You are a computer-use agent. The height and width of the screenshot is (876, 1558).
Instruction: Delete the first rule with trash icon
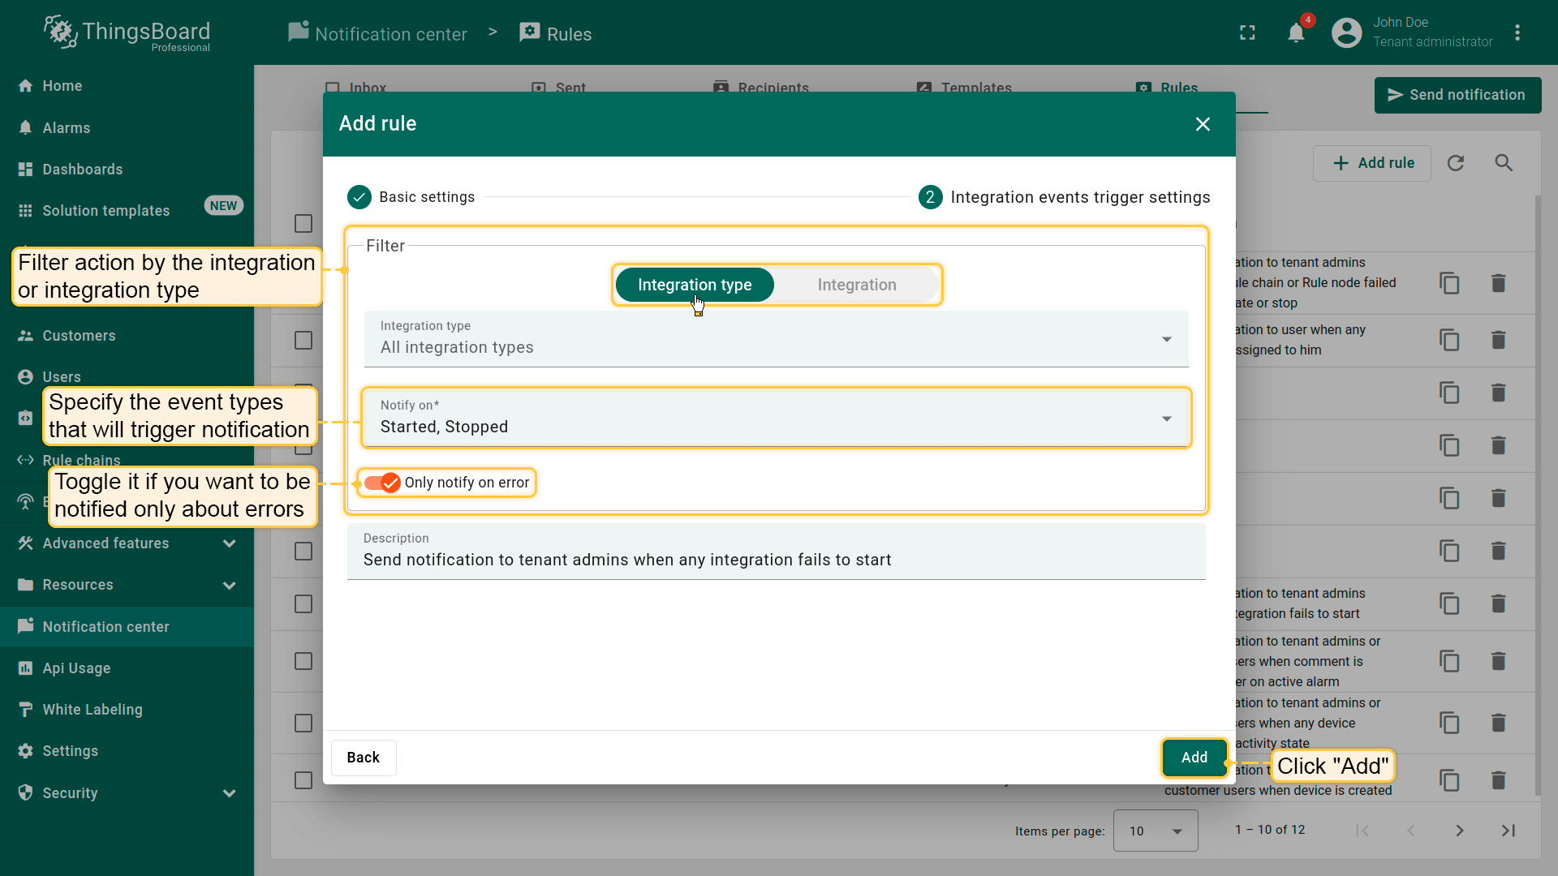(1498, 283)
